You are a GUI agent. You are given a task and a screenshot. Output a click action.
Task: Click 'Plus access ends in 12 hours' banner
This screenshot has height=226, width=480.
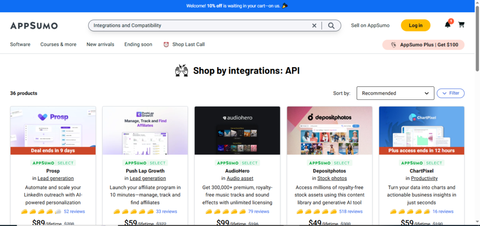[x=421, y=151]
